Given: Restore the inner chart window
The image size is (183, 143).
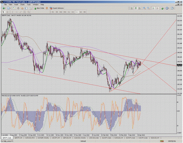Looking at the screenshot, I should (x=178, y=5).
